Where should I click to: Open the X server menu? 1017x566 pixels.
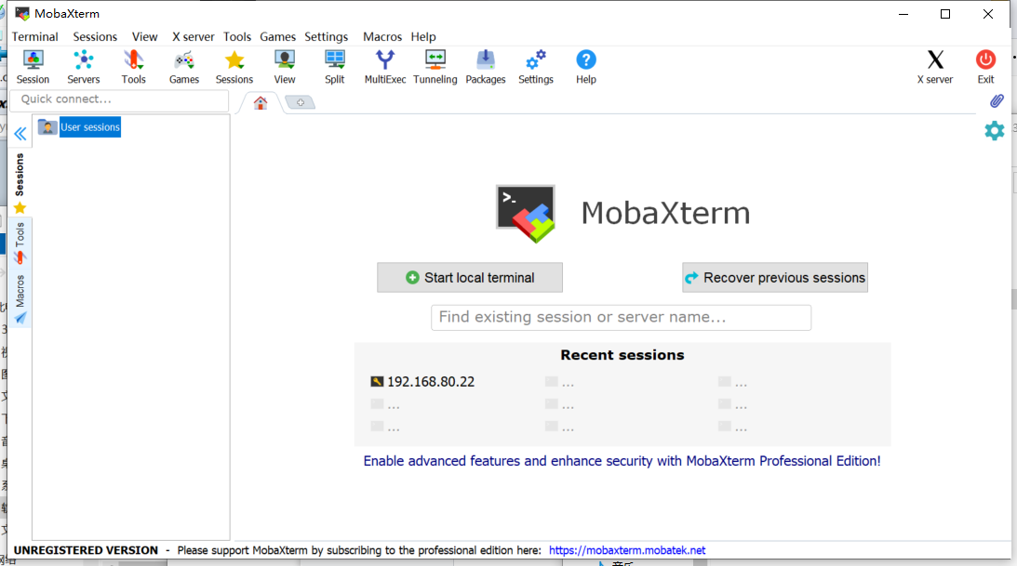pyautogui.click(x=193, y=37)
